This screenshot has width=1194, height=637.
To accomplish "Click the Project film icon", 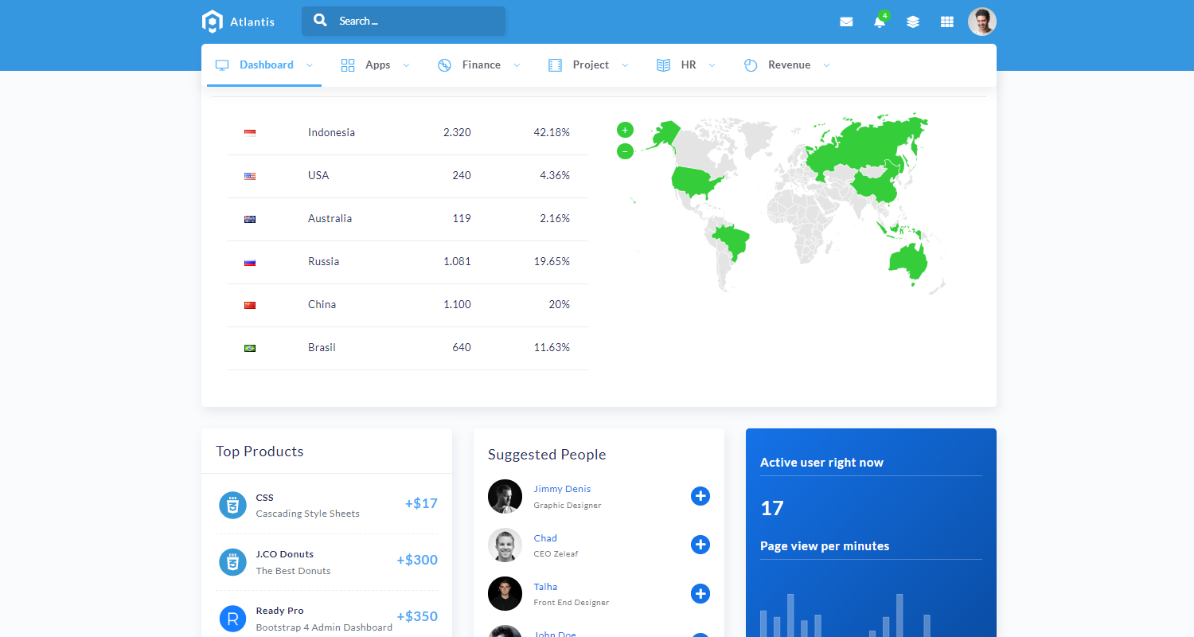I will point(556,65).
